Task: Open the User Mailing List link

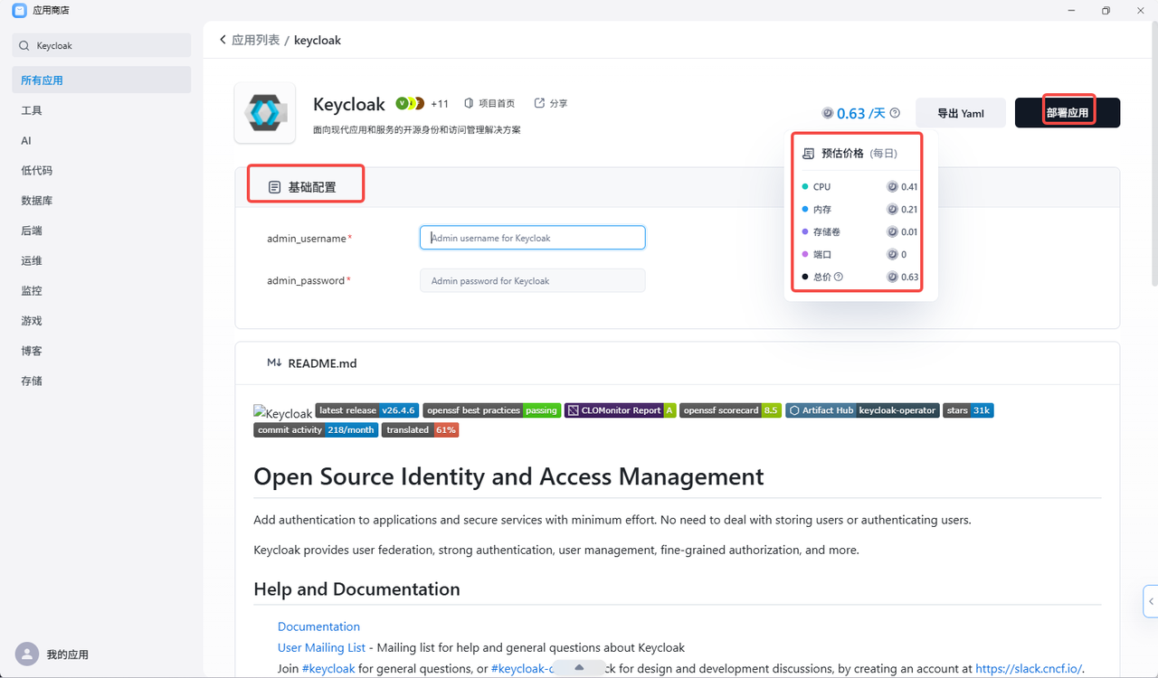Action: [321, 647]
